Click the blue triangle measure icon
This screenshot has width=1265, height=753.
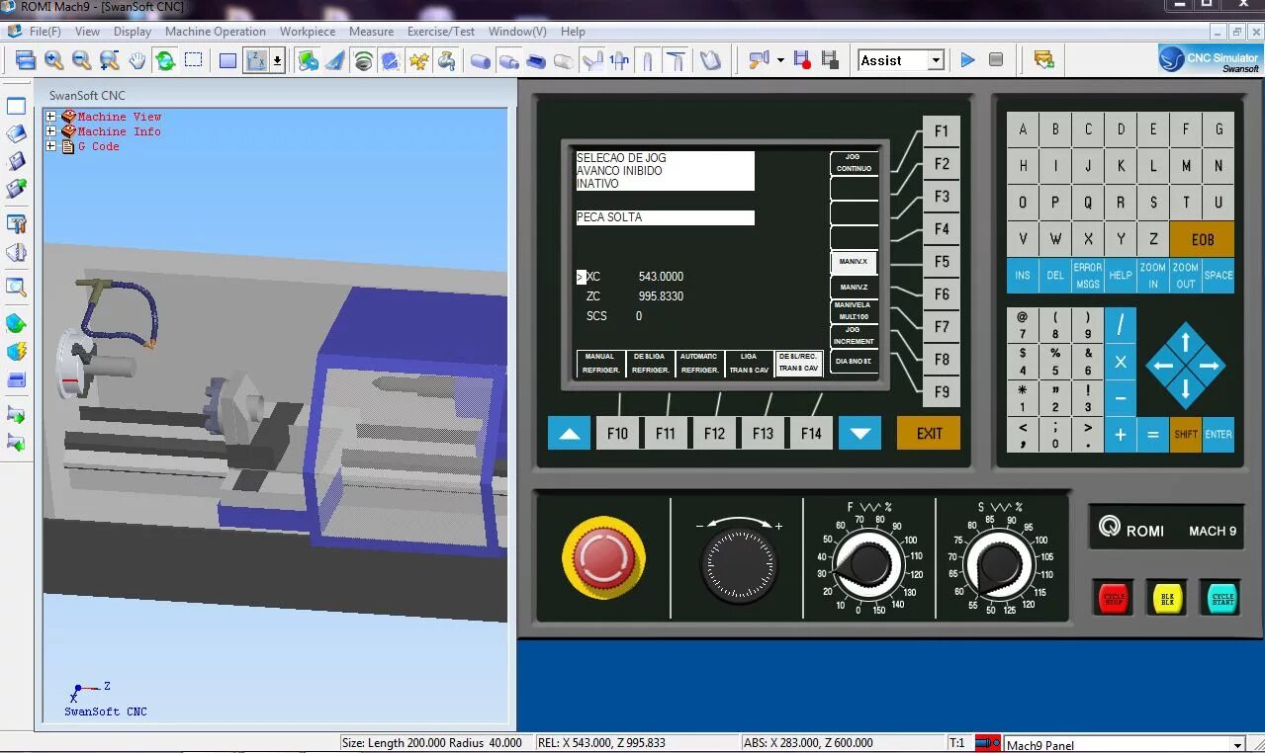point(335,60)
